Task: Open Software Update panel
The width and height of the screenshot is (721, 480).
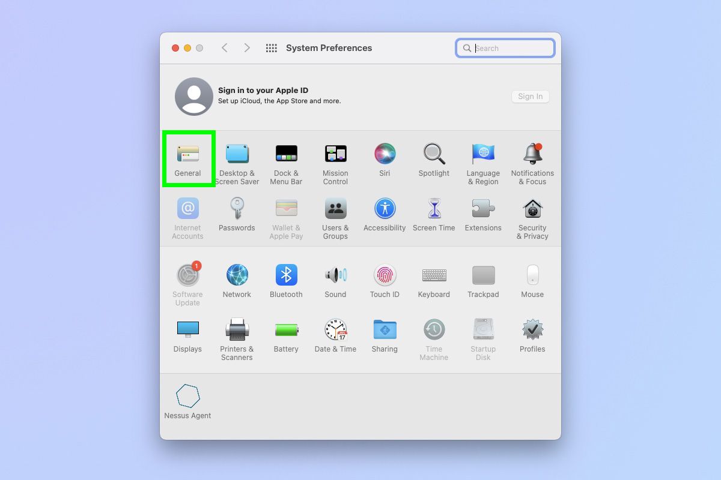Action: (x=188, y=276)
